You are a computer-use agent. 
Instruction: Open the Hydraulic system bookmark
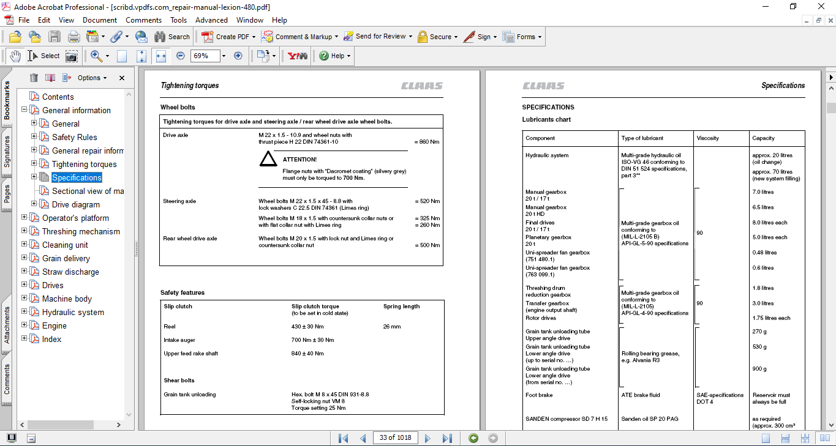pos(73,312)
